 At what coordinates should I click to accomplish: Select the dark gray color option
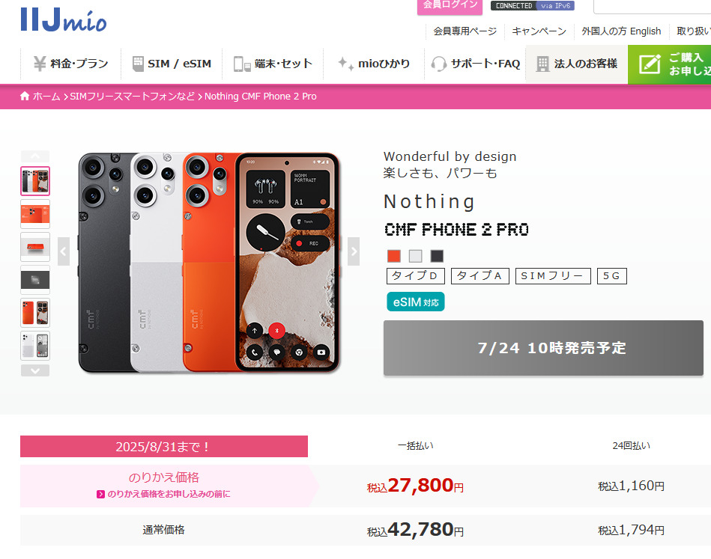437,256
